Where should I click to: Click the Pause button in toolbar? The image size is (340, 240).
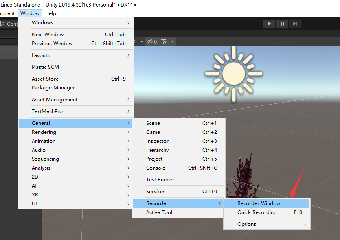282,24
